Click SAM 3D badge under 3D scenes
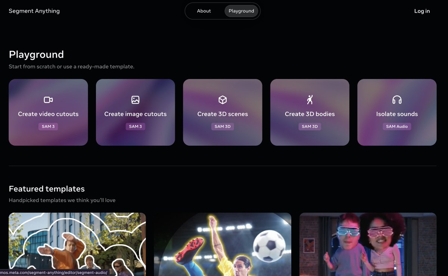The height and width of the screenshot is (276, 448). [x=223, y=127]
